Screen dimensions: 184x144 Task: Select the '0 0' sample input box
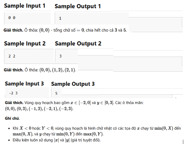click(27, 18)
